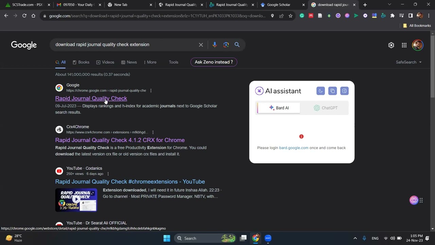The width and height of the screenshot is (435, 245).
Task: Play the Rapid Journal Quality Check video thumbnail
Action: click(x=76, y=200)
